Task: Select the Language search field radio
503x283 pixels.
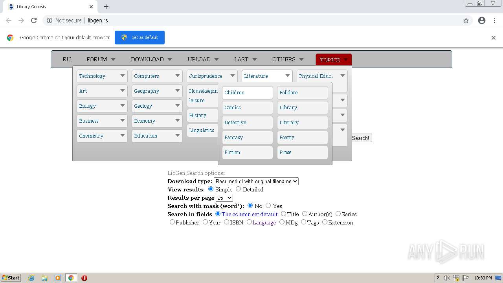Action: pos(250,222)
